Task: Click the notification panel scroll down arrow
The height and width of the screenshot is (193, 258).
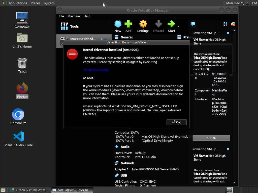Action: point(235,182)
